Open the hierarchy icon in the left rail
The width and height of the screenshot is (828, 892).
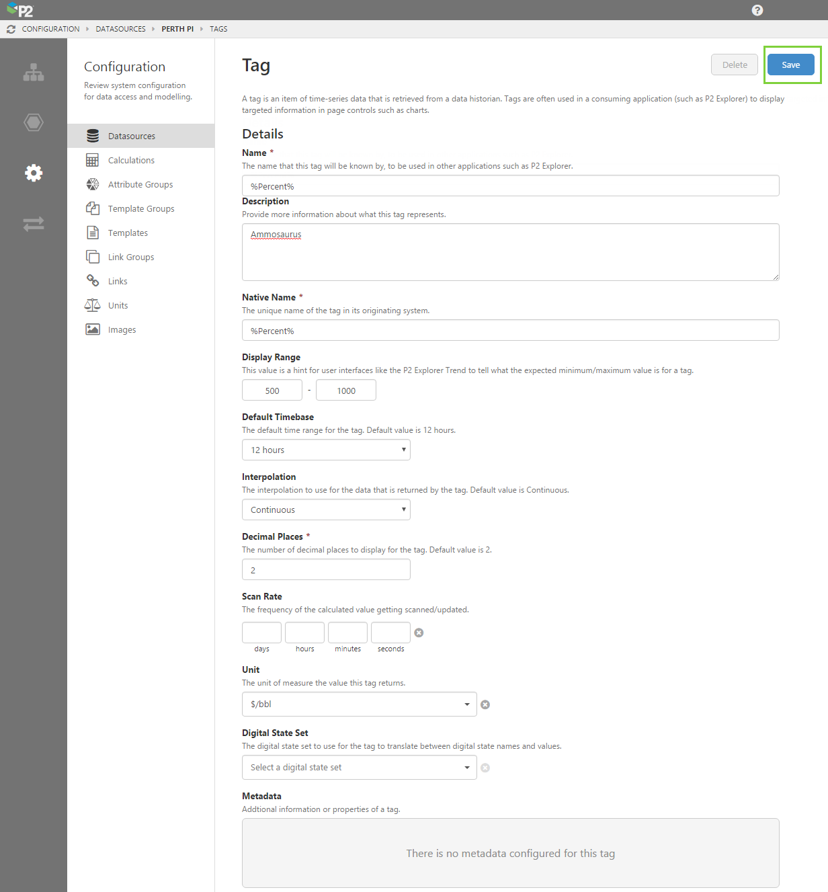point(34,73)
